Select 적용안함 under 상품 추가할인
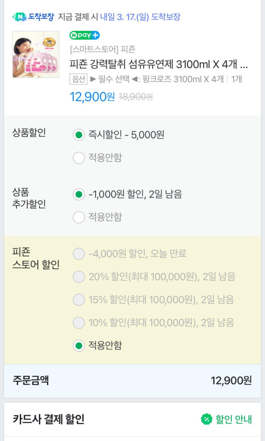 (79, 217)
